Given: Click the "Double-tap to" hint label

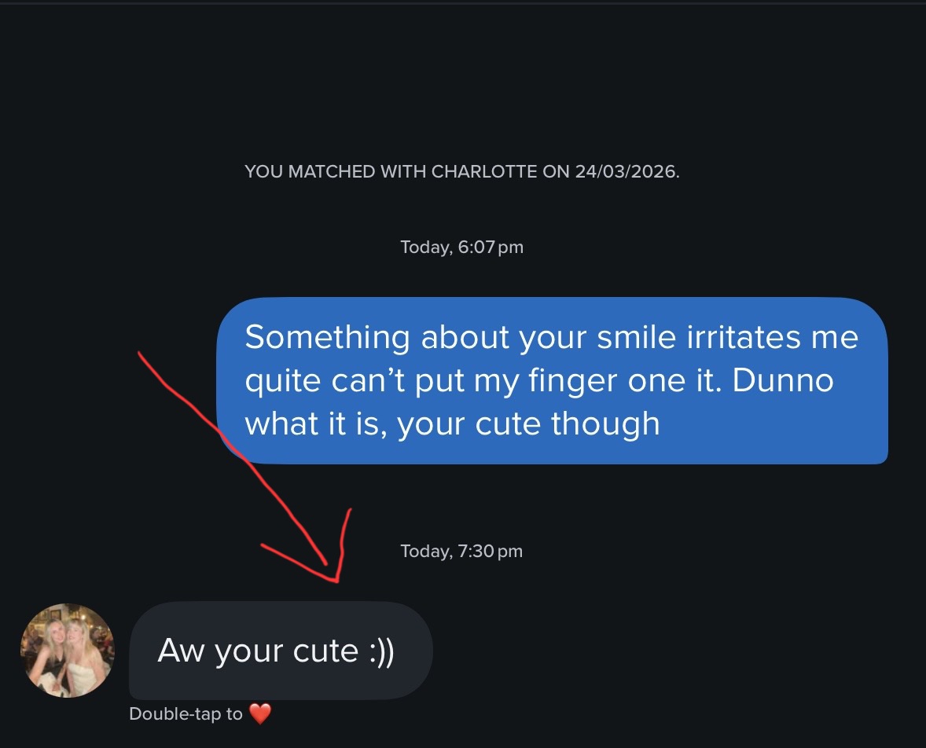Looking at the screenshot, I should 186,713.
